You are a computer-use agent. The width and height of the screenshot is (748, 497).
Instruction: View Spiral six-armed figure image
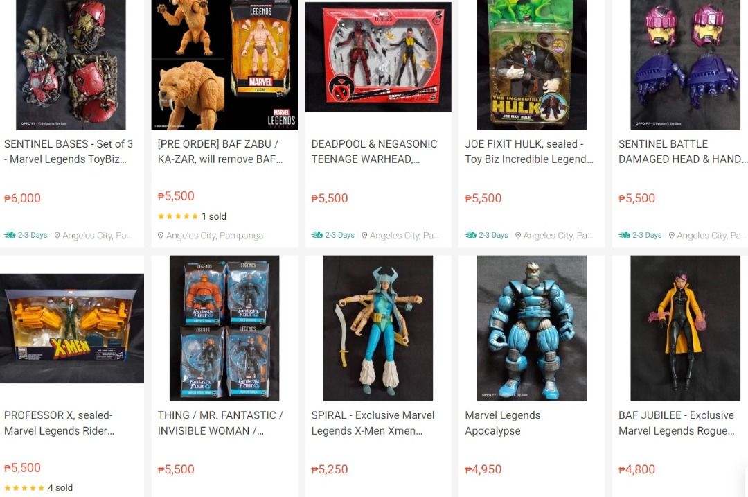coord(378,328)
